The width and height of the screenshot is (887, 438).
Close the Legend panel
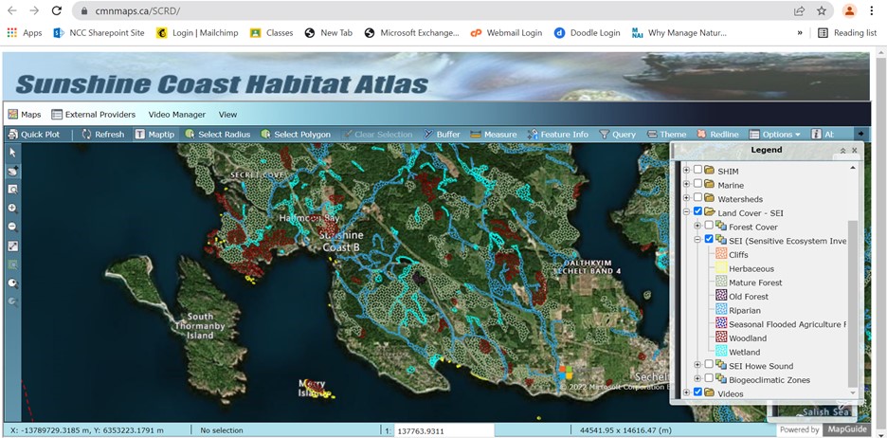[854, 151]
